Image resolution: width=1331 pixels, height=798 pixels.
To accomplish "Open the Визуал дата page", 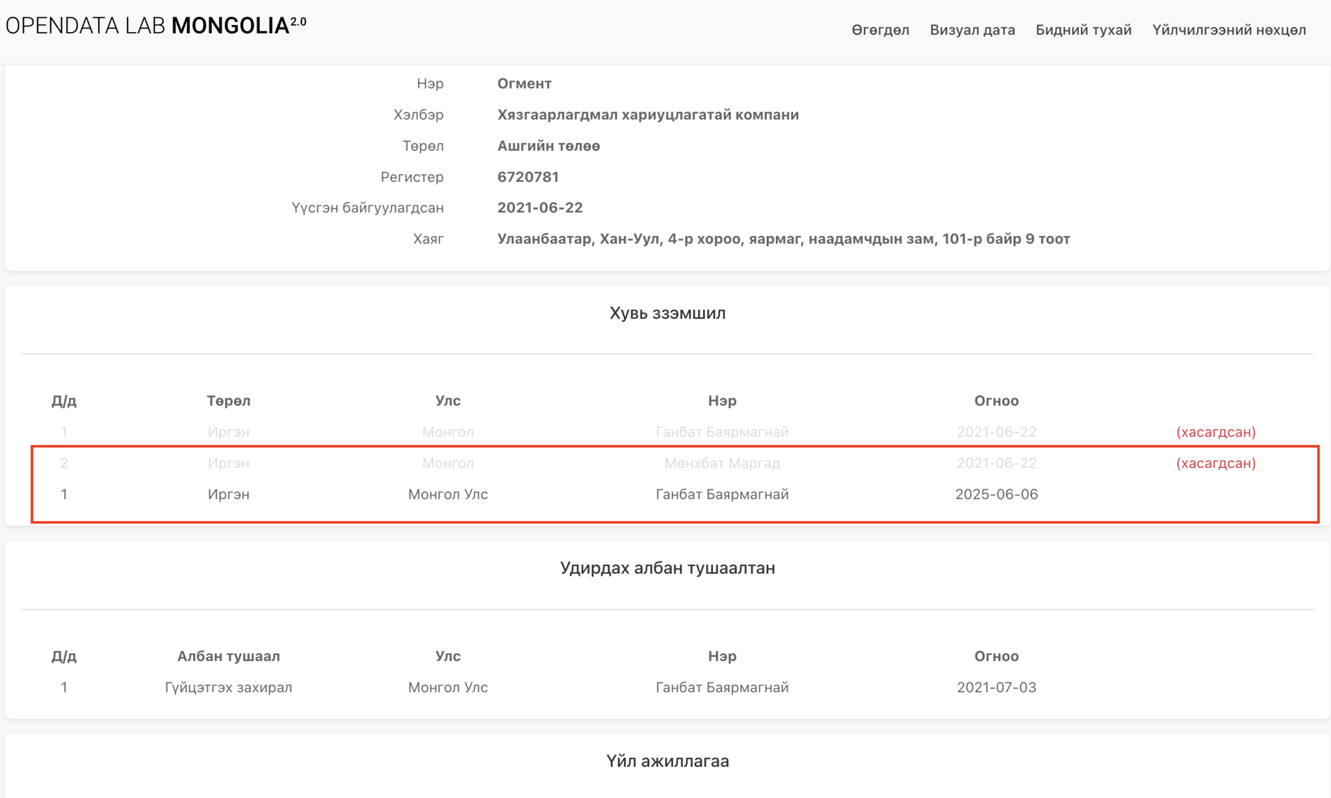I will (x=972, y=30).
